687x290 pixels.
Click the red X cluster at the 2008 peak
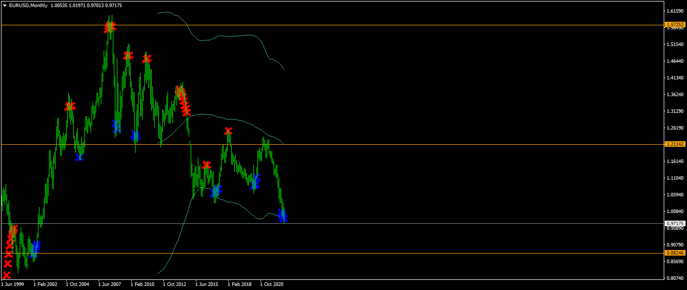click(x=110, y=27)
